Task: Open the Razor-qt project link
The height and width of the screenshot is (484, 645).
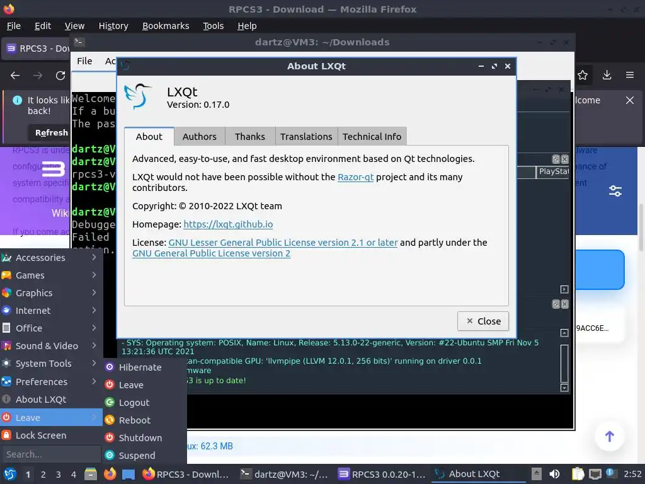Action: coord(355,177)
